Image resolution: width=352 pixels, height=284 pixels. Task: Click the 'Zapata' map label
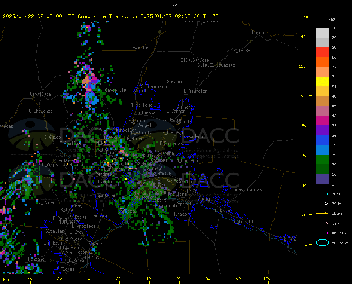click(x=96, y=243)
